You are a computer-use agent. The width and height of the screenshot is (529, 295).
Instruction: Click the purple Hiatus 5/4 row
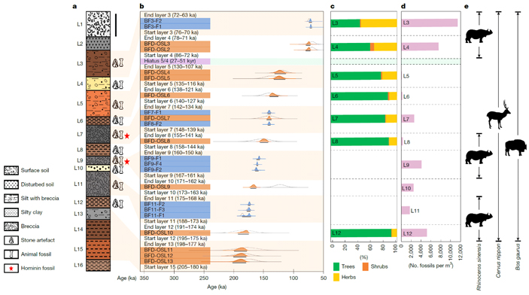(x=175, y=61)
